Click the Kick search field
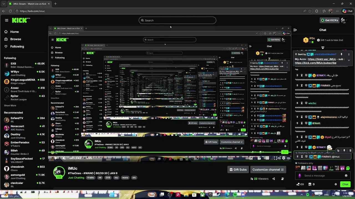 point(177,20)
